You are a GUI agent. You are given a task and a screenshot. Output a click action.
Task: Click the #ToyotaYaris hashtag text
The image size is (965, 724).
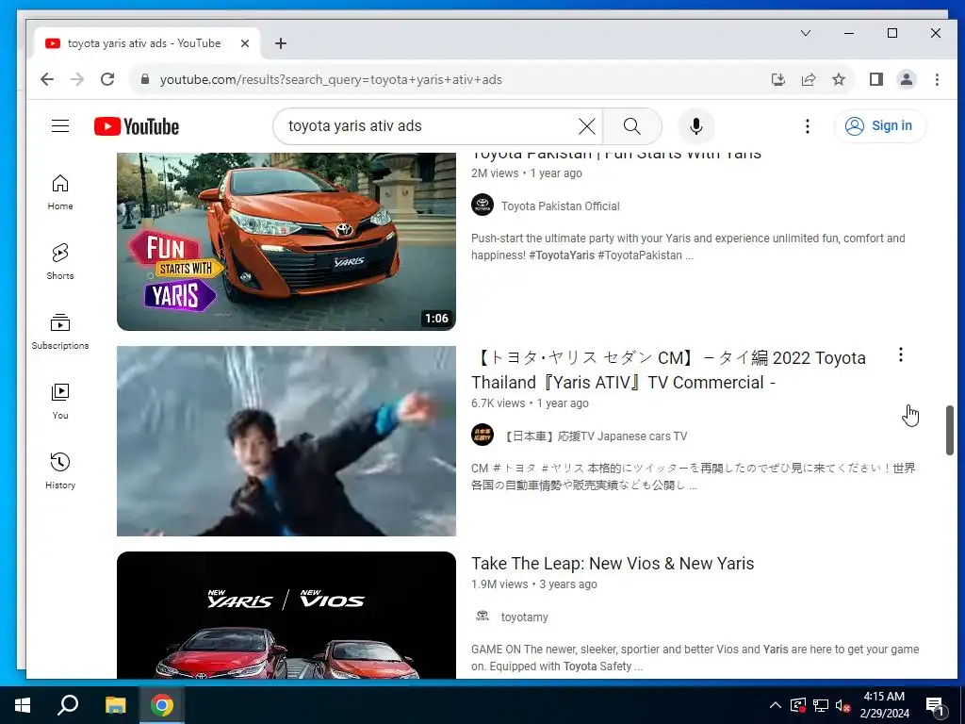point(562,255)
